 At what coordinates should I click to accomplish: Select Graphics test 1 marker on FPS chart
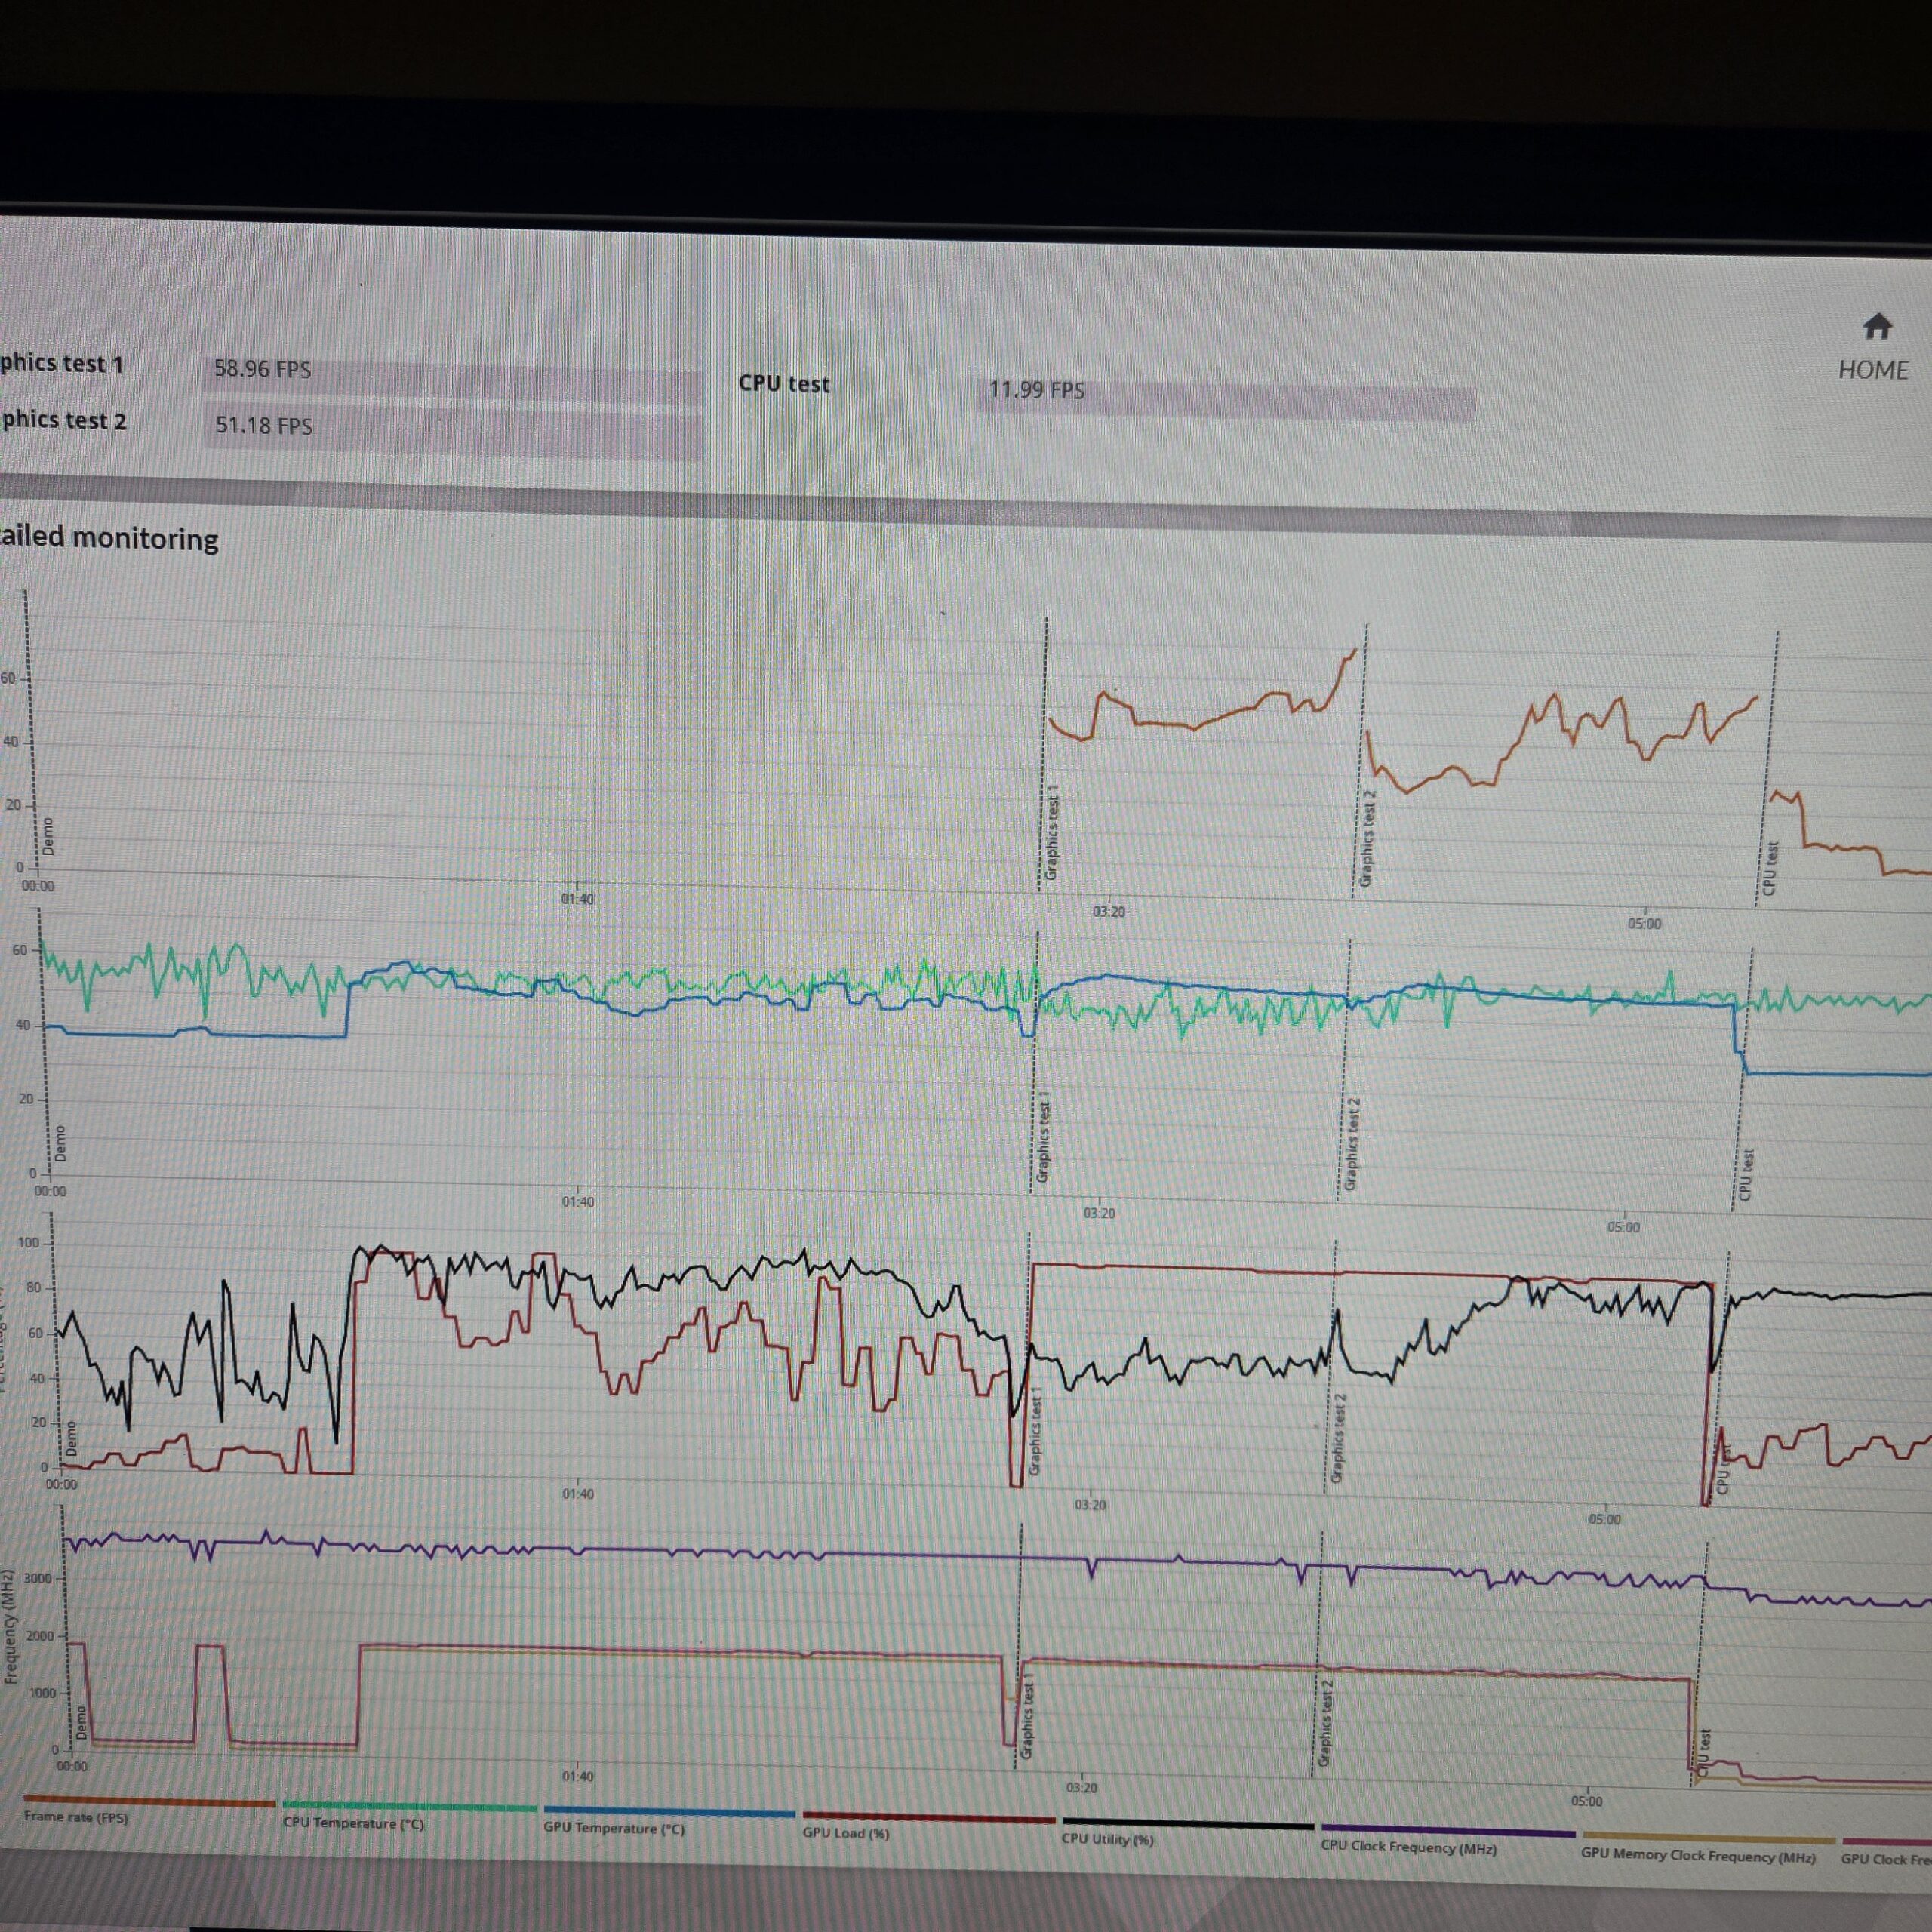[x=1052, y=833]
